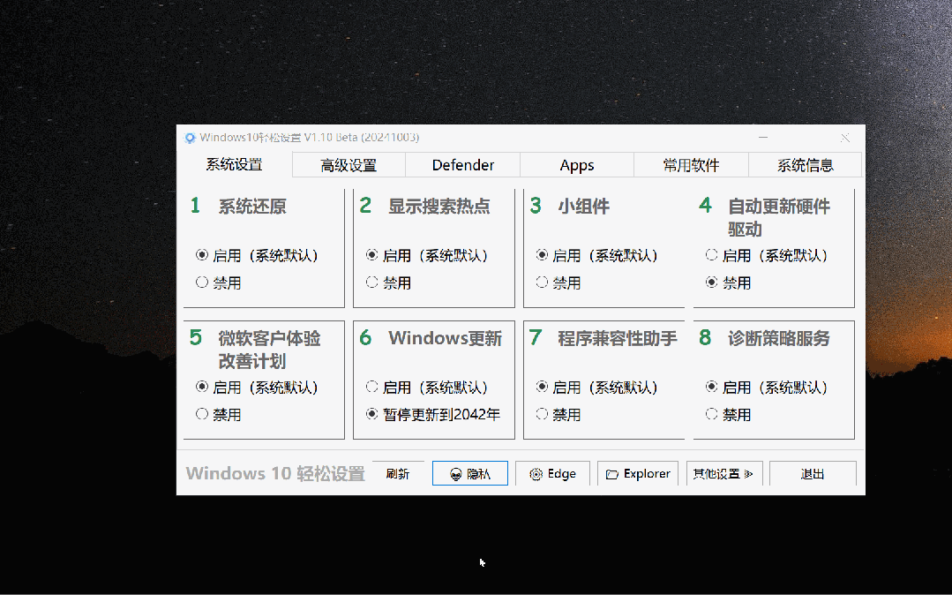The height and width of the screenshot is (595, 952).
Task: Expand 其他设置 menu button
Action: [723, 473]
